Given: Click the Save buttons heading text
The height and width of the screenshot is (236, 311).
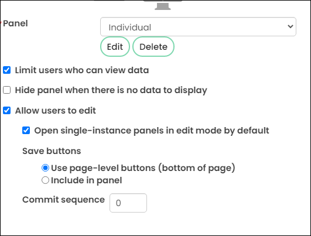Looking at the screenshot, I should 52,151.
